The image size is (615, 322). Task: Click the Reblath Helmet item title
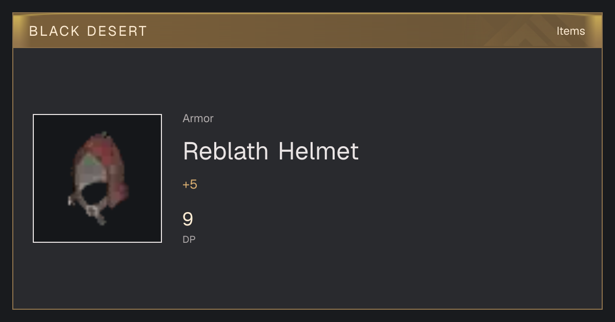point(271,151)
